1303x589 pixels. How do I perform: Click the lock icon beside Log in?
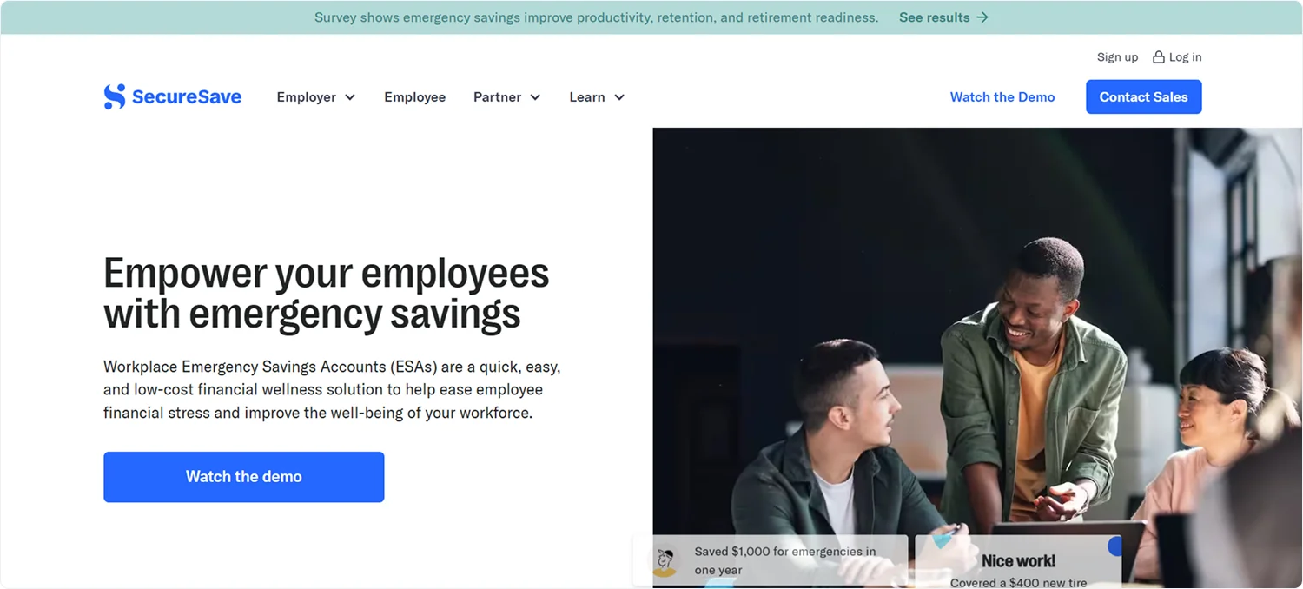pos(1158,57)
